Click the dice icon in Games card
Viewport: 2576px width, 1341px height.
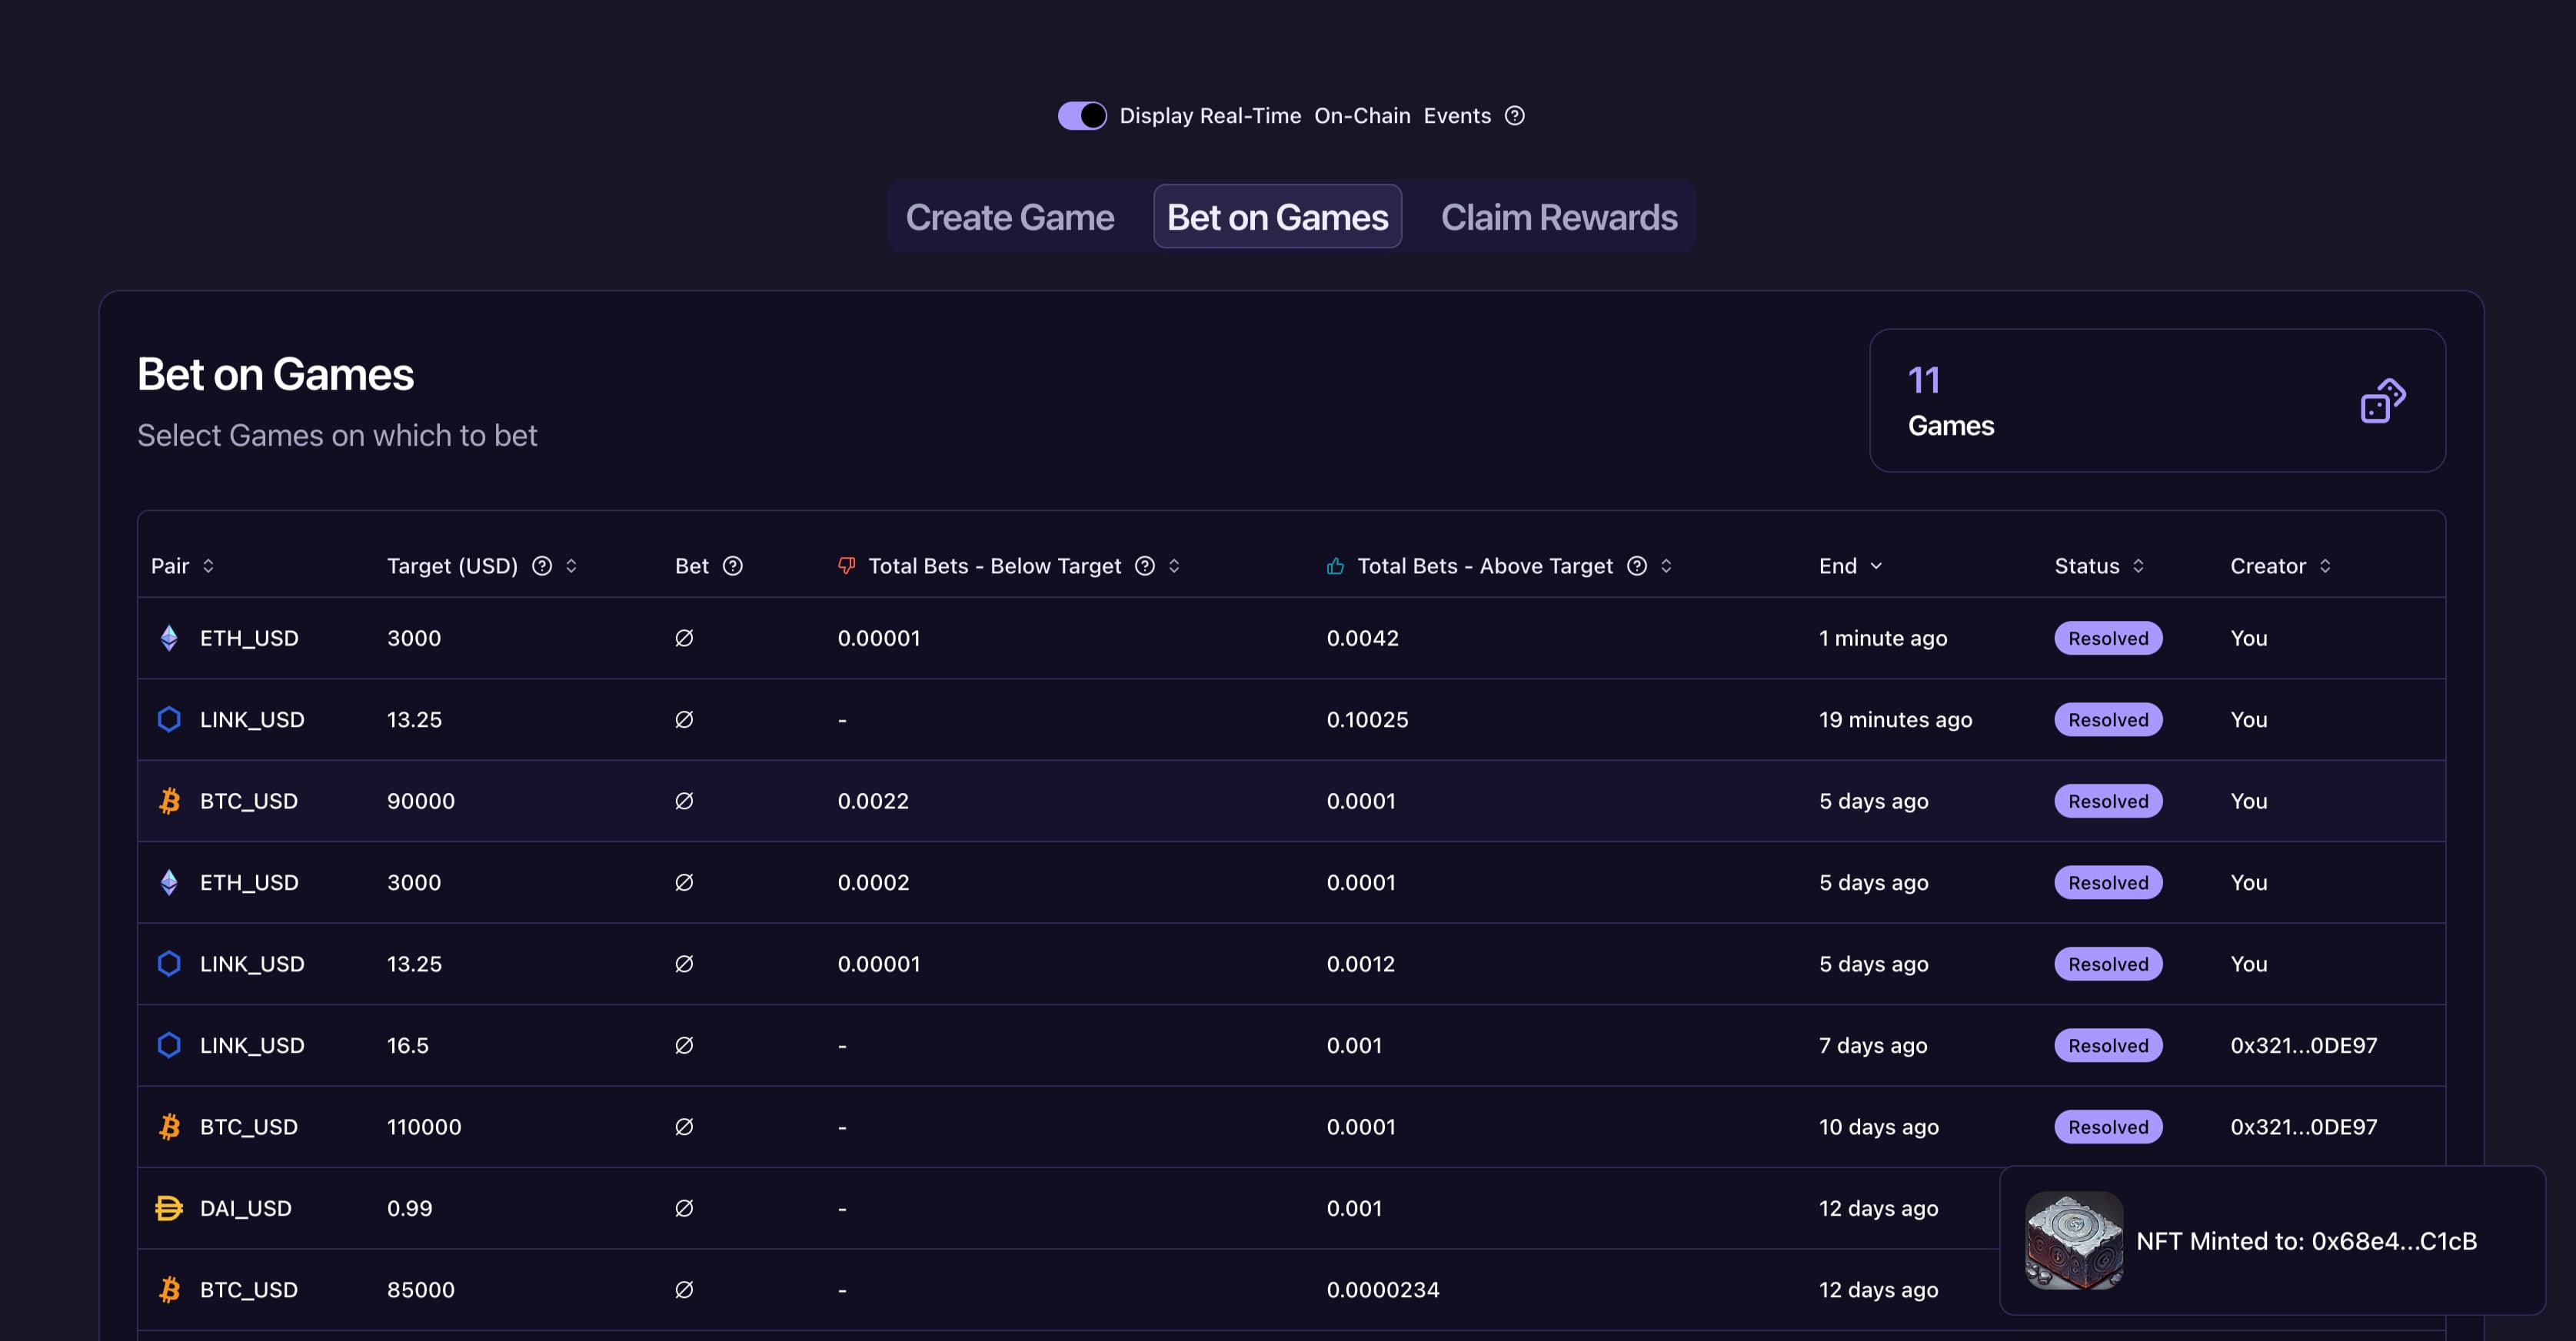point(2382,400)
